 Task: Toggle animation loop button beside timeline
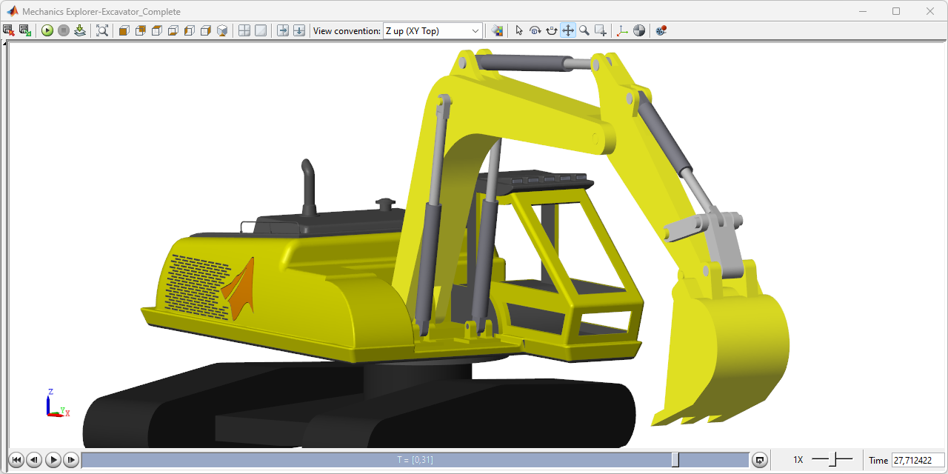[759, 460]
